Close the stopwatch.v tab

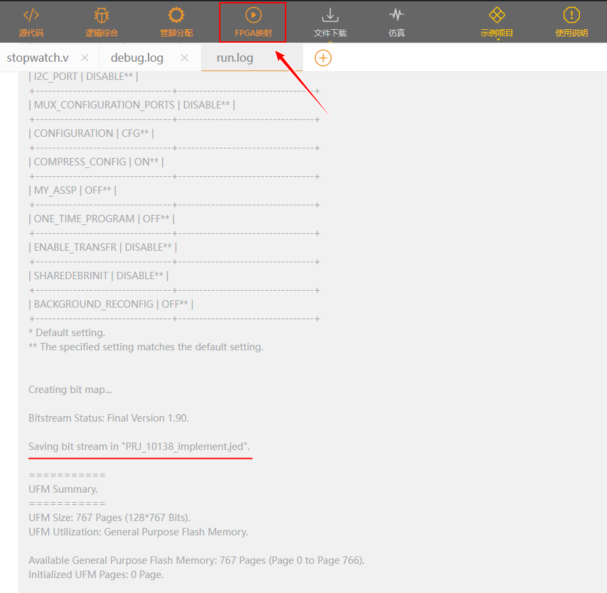click(x=85, y=58)
